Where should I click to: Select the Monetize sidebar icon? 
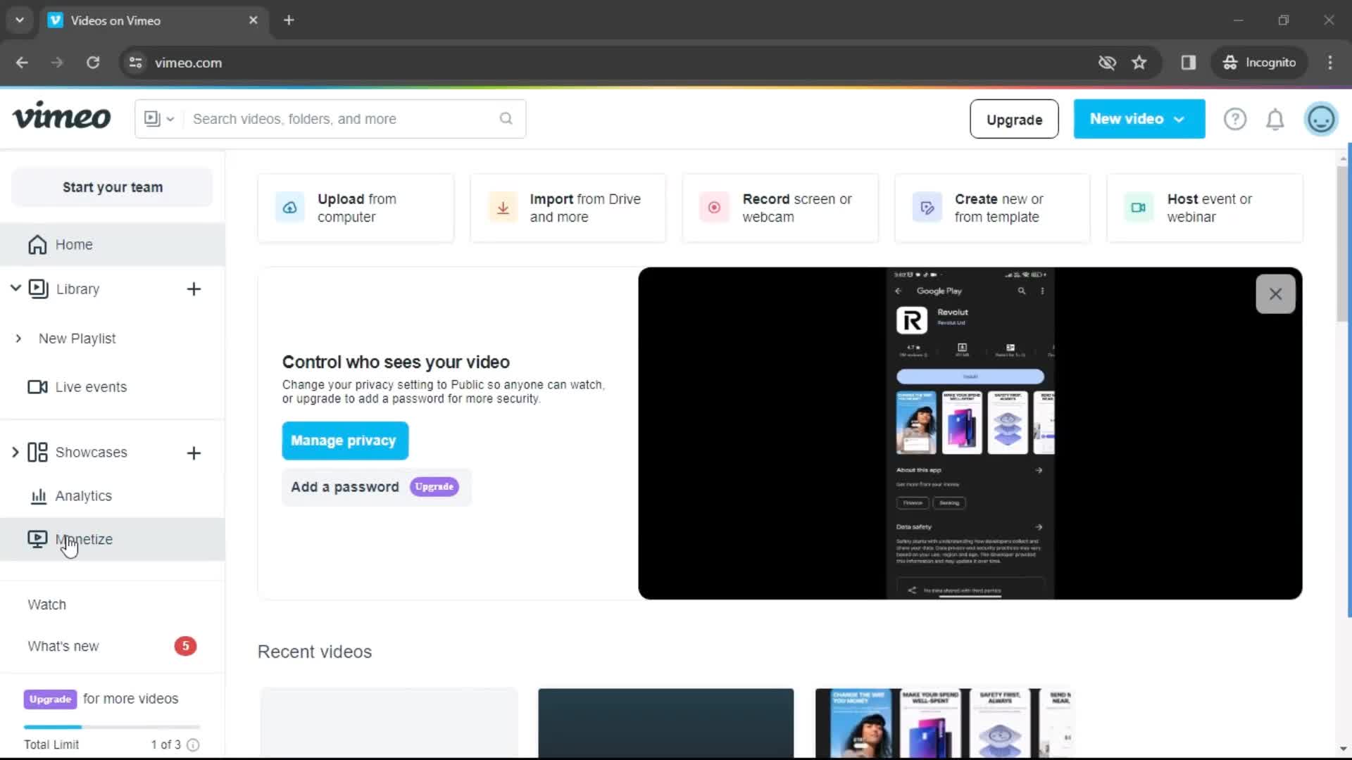point(37,539)
